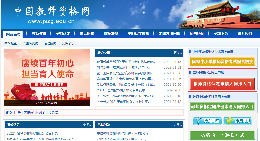
Task: Click the 庆祝第37个教师节 banner caption
Action: point(47,103)
